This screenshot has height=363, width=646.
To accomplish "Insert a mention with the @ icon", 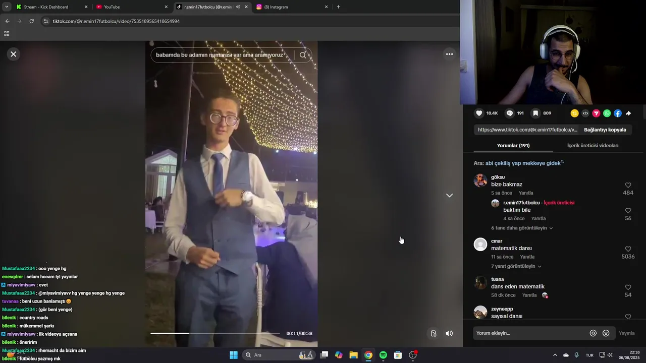I will pyautogui.click(x=593, y=333).
